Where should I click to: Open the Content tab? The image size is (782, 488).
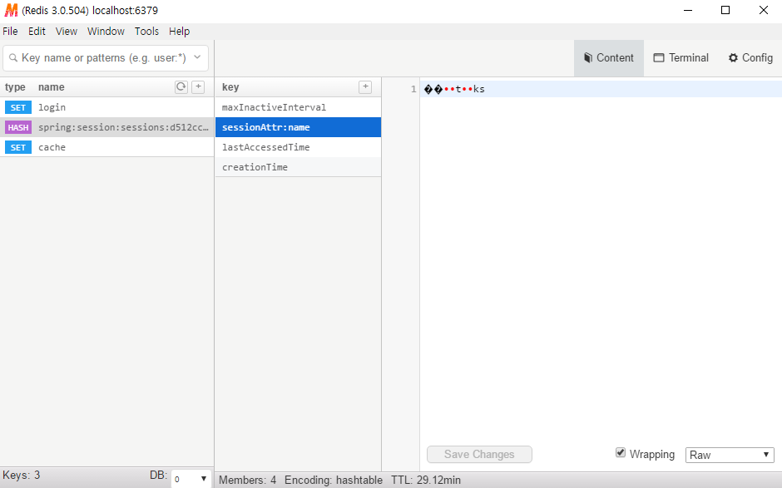point(608,58)
